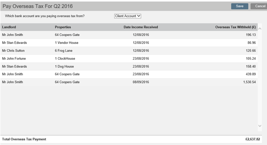Select landlord Mr John Fortune
Viewport: 267px width, 145px height.
coord(14,59)
